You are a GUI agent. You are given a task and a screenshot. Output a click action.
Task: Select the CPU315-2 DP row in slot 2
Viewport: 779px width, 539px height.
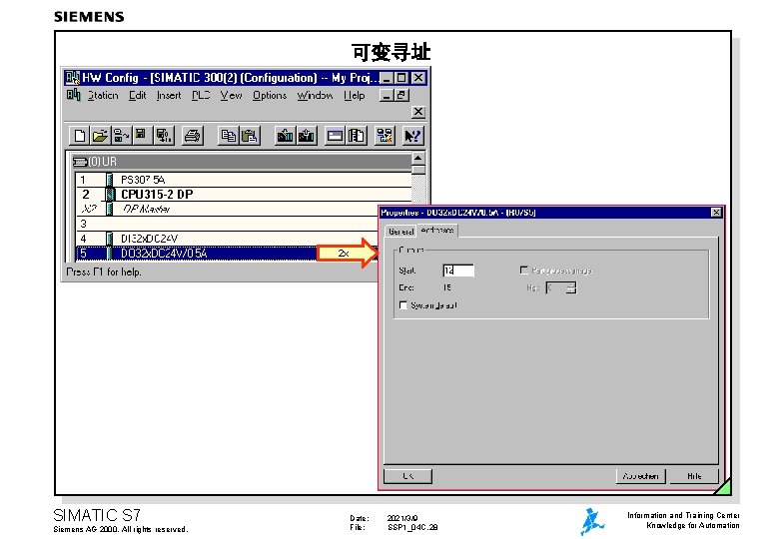click(x=244, y=194)
